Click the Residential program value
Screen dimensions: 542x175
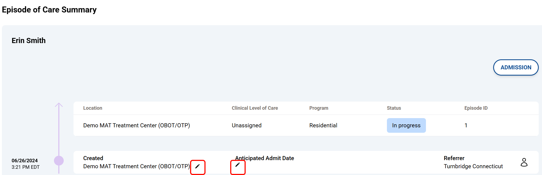pos(323,125)
